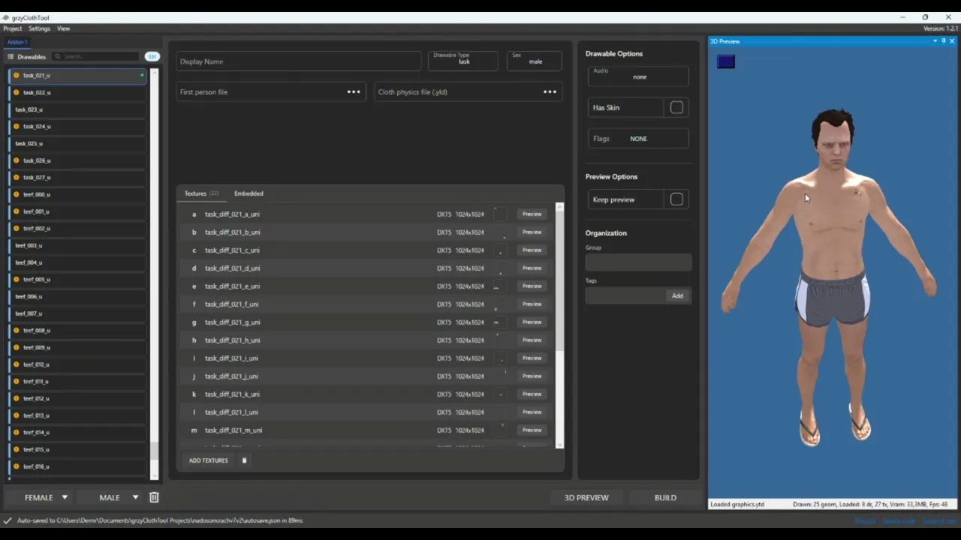This screenshot has height=540, width=961.
Task: Click the grzyClothTool app icon
Action: click(x=7, y=17)
